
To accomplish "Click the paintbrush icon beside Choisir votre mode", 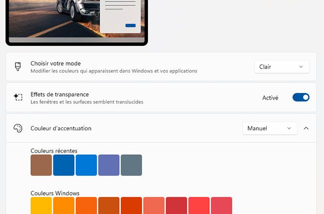I will point(18,67).
